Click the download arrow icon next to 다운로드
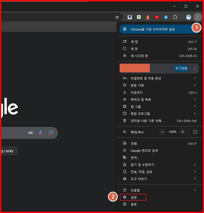Image resolution: width=204 pixels, height=213 pixels. (125, 92)
